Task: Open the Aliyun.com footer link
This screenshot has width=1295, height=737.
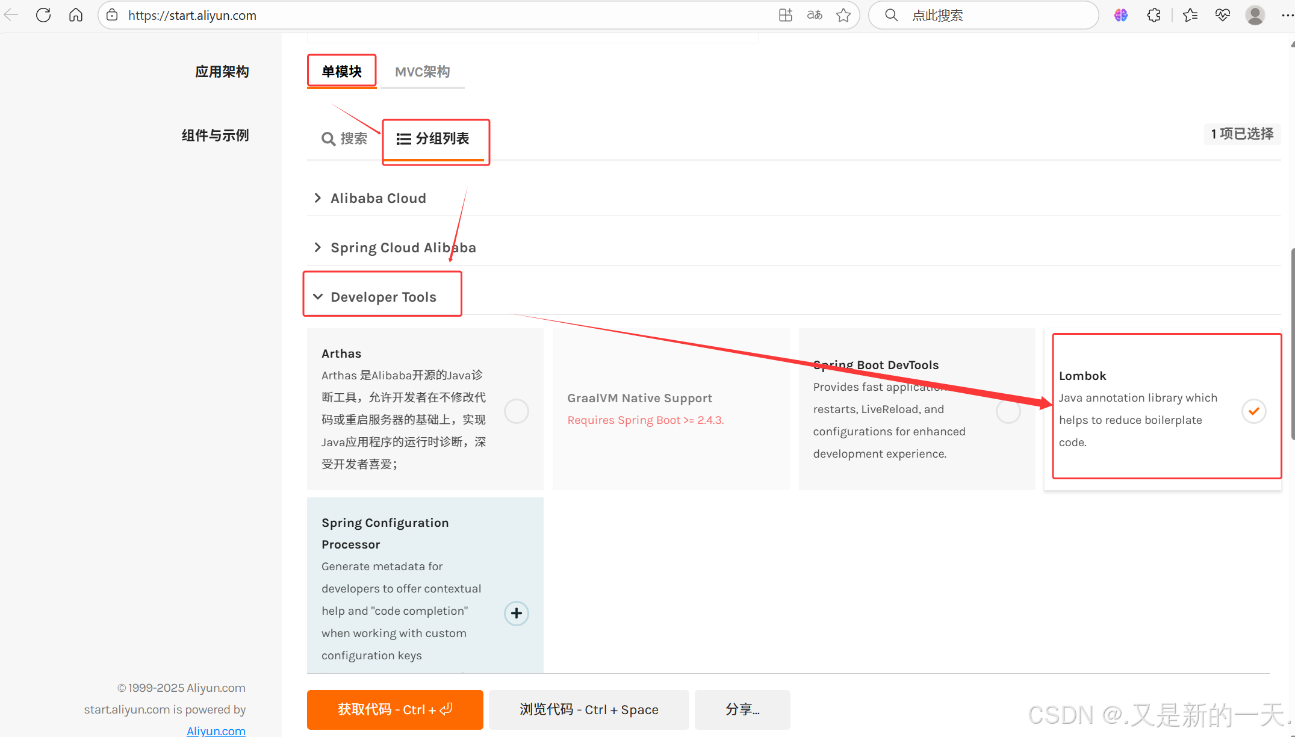Action: (x=216, y=730)
